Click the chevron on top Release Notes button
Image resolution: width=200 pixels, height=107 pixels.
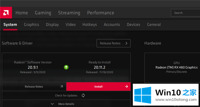pyautogui.click(x=126, y=43)
